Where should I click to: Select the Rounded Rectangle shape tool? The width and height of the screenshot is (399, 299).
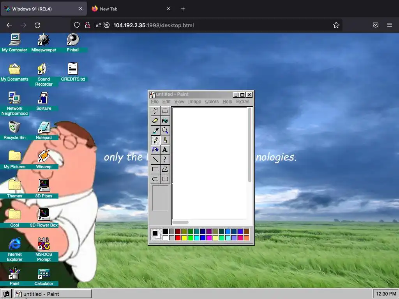coord(165,179)
